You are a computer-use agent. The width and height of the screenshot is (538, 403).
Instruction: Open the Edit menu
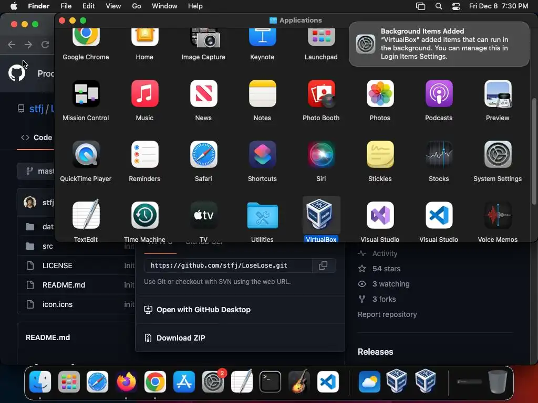(88, 6)
